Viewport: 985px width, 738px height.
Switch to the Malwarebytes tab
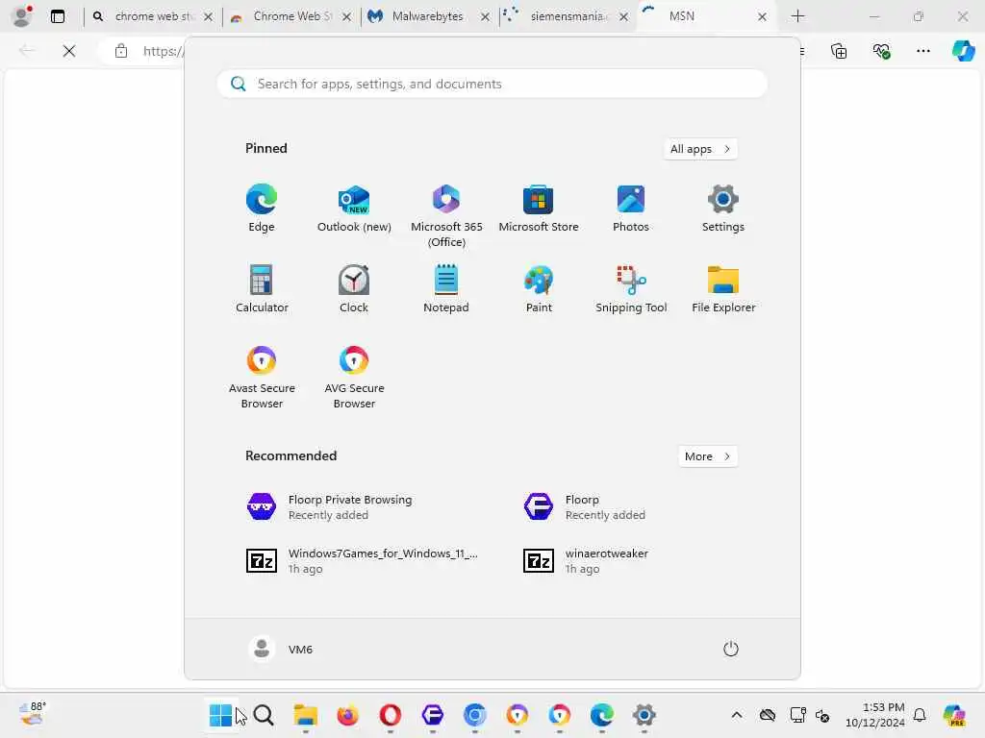pos(429,16)
